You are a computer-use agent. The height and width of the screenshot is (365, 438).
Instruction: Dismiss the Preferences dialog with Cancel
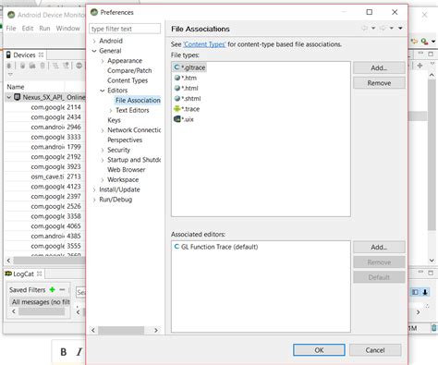(x=375, y=350)
